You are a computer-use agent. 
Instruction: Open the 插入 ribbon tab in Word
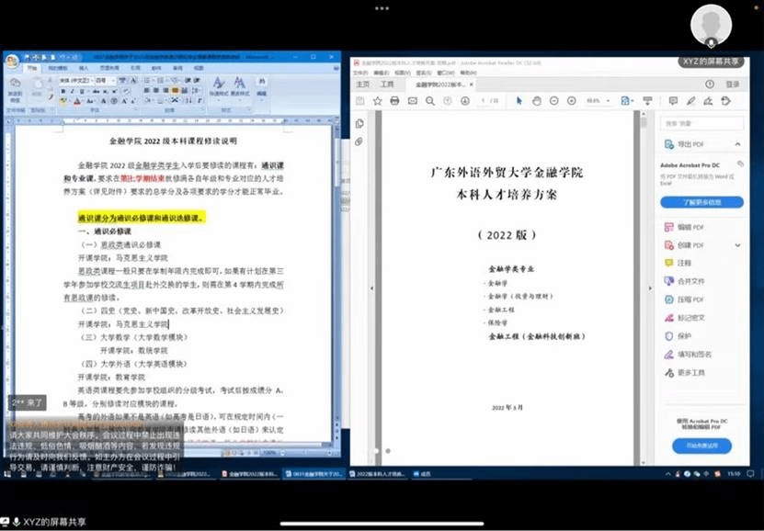click(85, 68)
